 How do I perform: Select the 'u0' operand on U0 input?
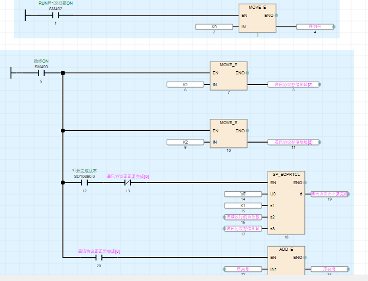[x=243, y=194]
